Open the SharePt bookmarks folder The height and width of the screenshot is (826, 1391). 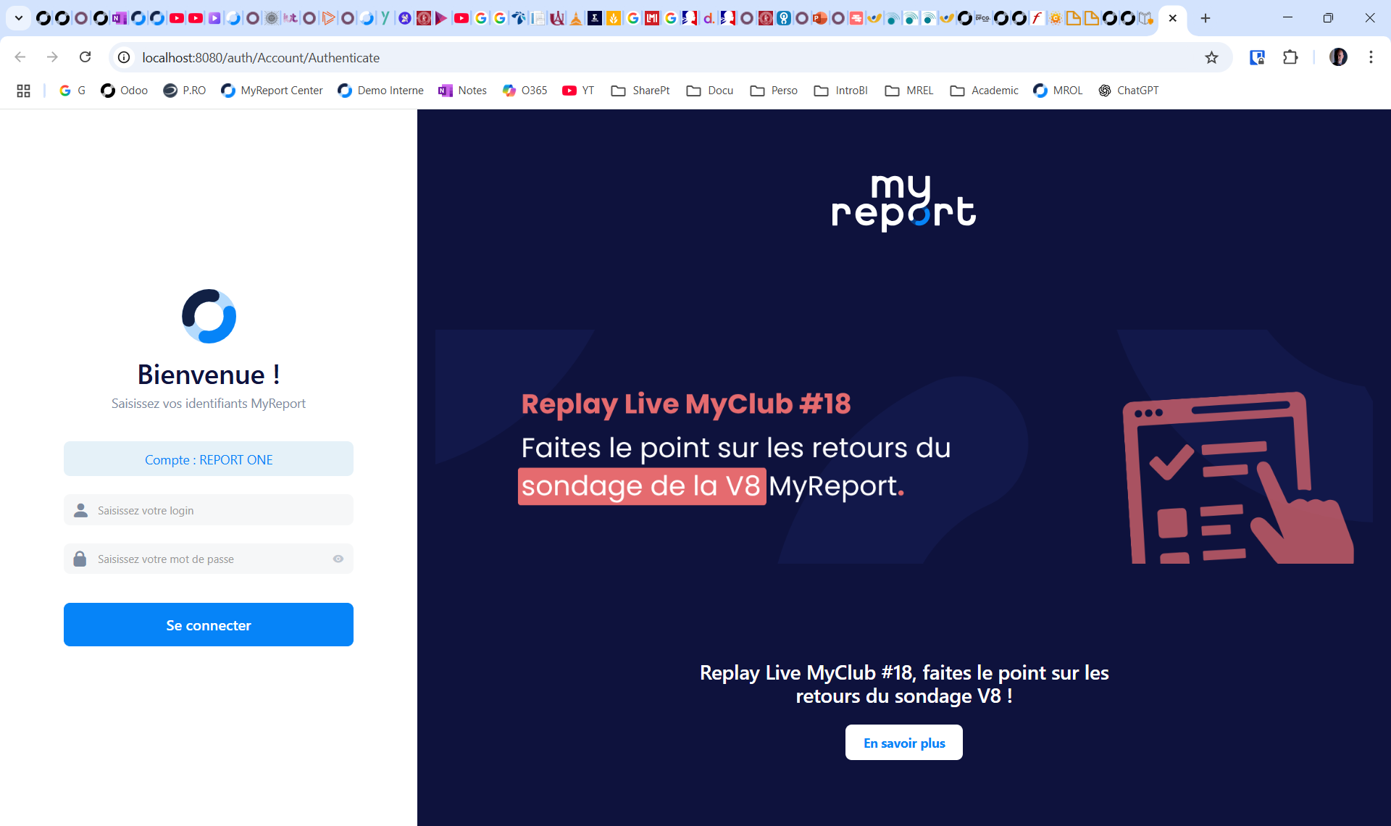pos(640,91)
